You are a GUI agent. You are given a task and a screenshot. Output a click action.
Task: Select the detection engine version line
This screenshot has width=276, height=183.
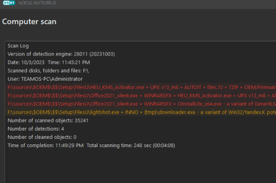pyautogui.click(x=61, y=54)
